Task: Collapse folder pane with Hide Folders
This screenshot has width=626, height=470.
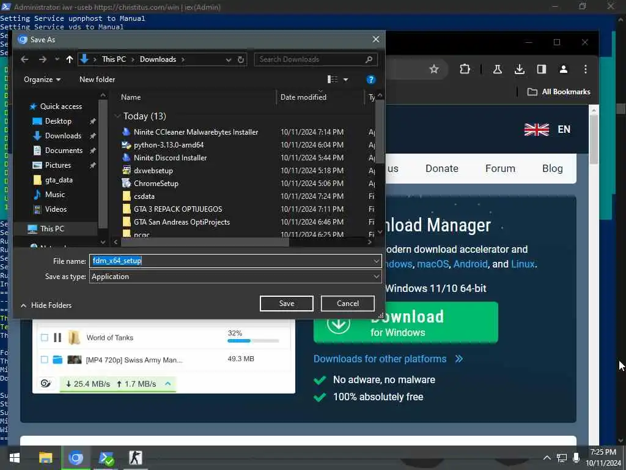Action: tap(46, 305)
